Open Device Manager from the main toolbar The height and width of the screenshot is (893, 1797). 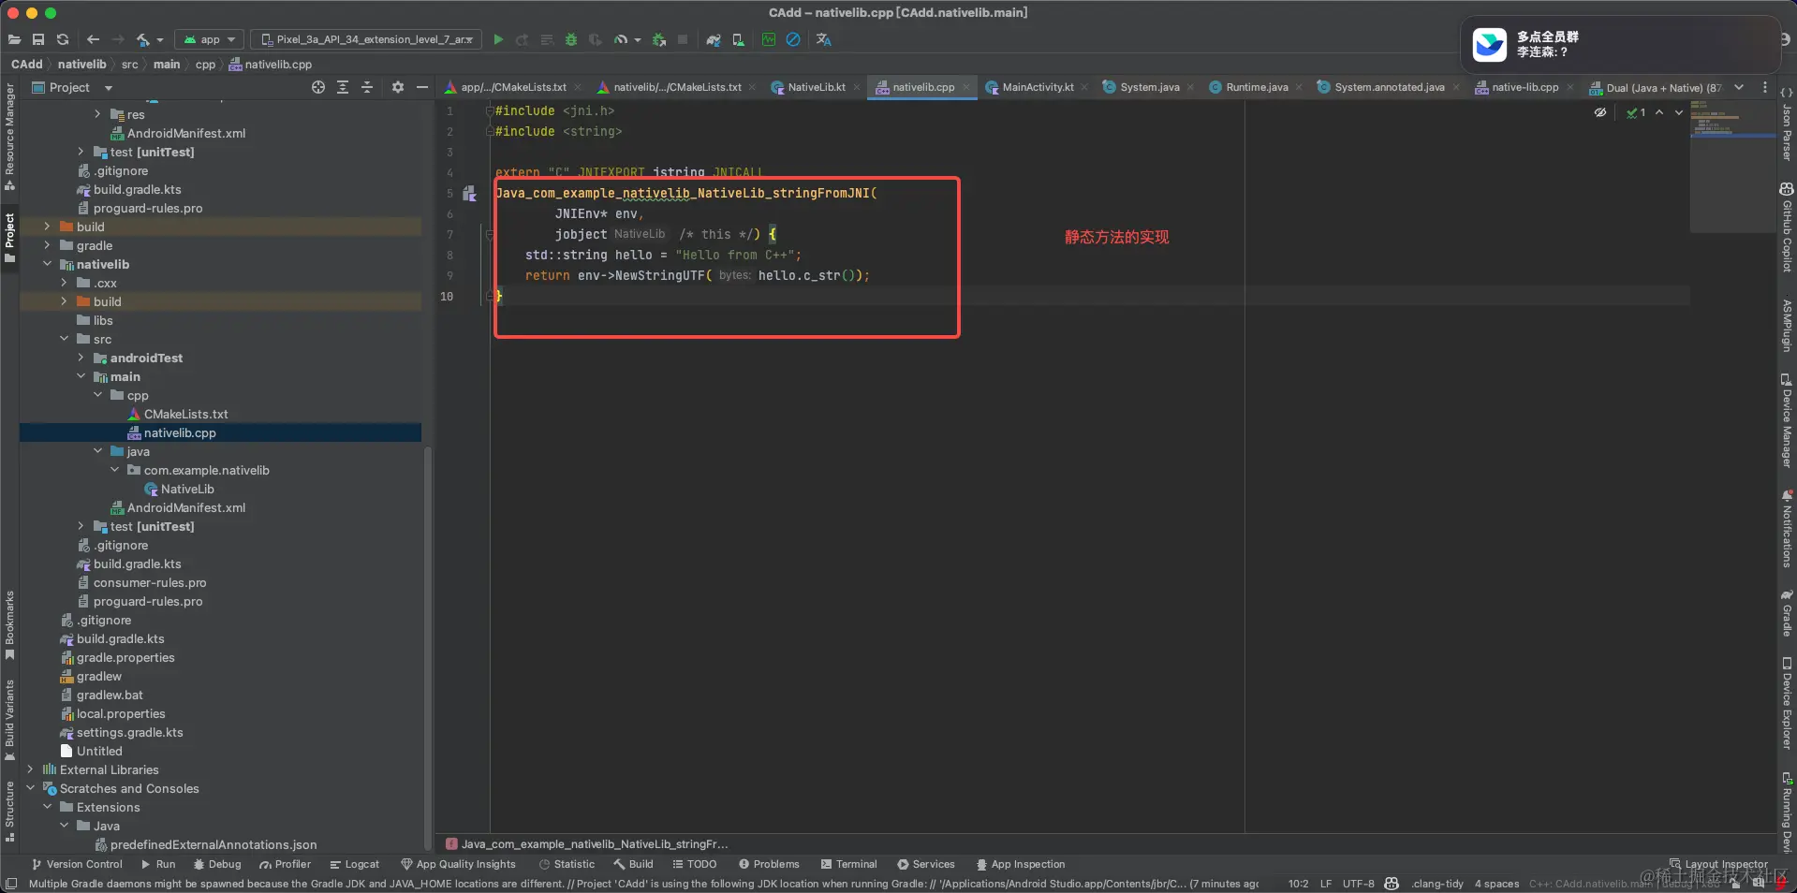(x=739, y=39)
